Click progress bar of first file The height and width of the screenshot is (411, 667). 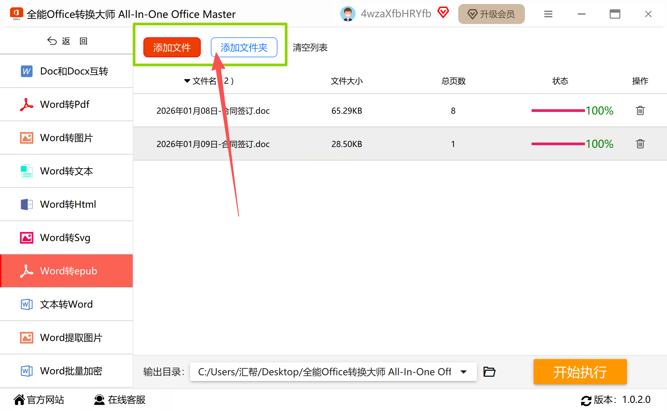point(558,111)
